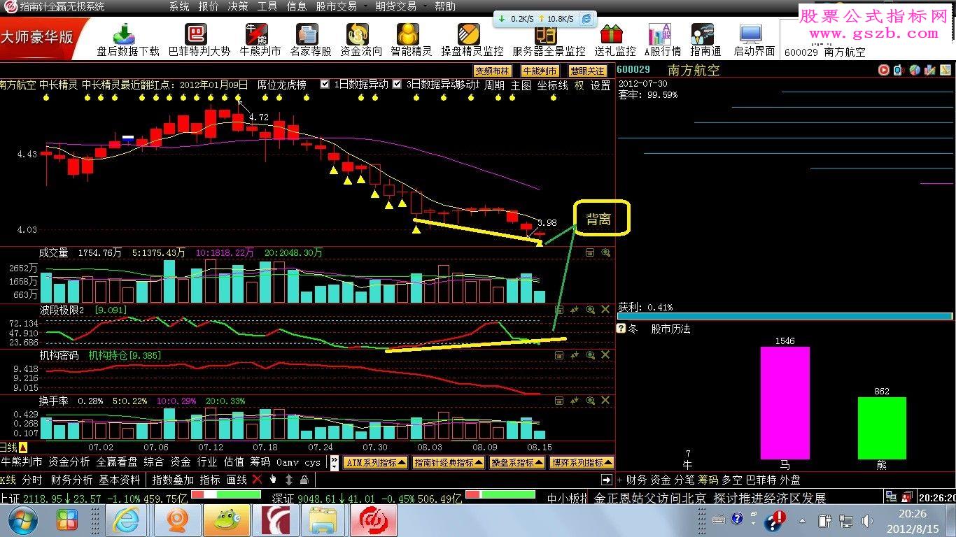The width and height of the screenshot is (956, 537).
Task: Open the 工具 menu
Action: click(267, 6)
